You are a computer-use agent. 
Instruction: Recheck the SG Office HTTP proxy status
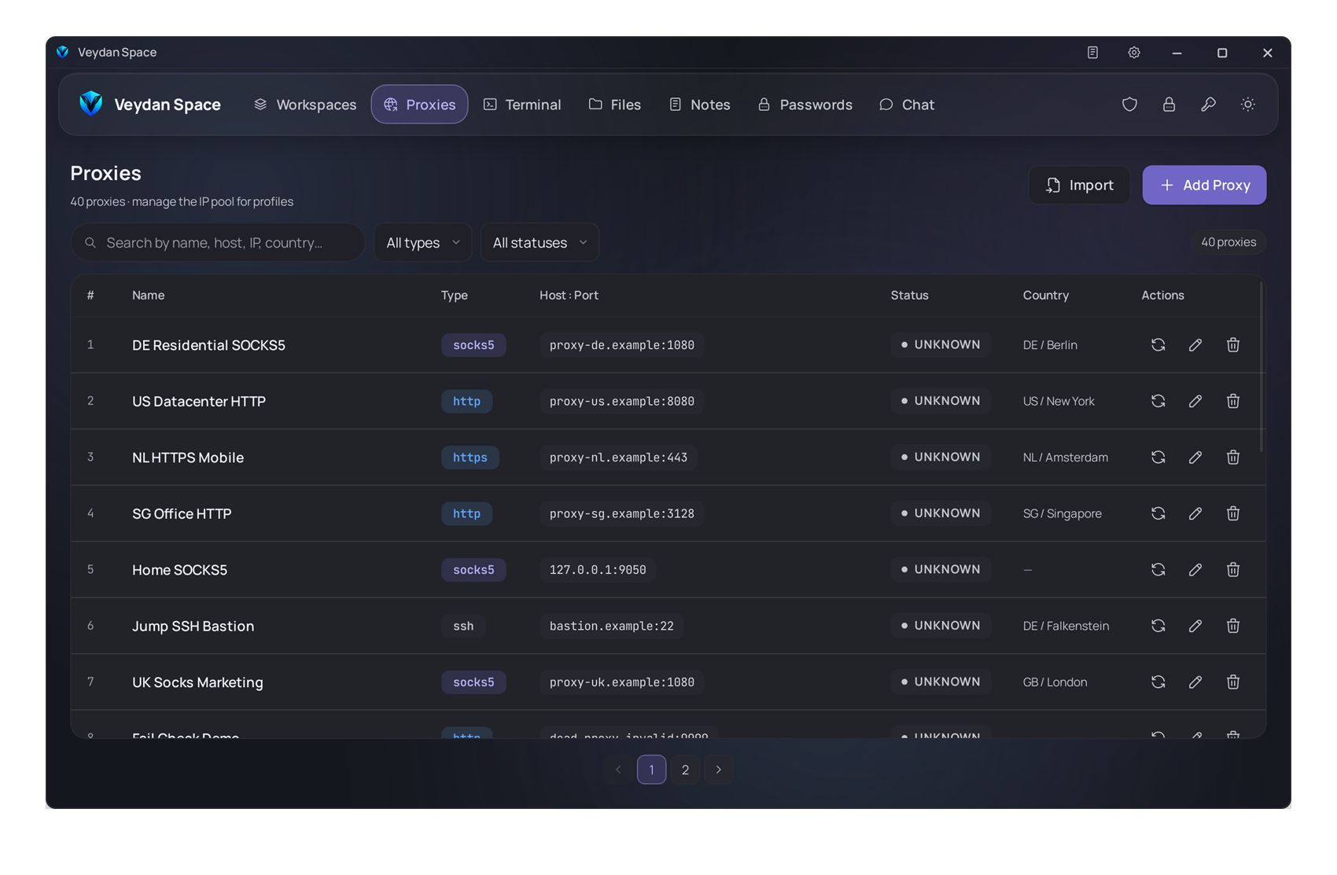[x=1158, y=513]
